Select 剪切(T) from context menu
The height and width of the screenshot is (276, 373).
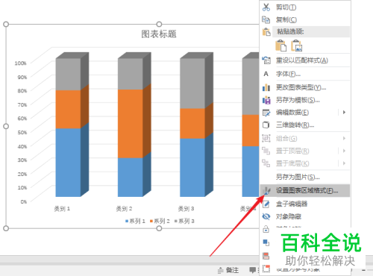click(286, 7)
